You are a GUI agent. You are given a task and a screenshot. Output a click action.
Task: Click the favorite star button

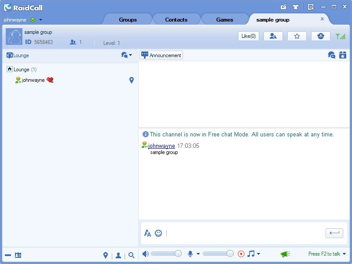pyautogui.click(x=297, y=36)
